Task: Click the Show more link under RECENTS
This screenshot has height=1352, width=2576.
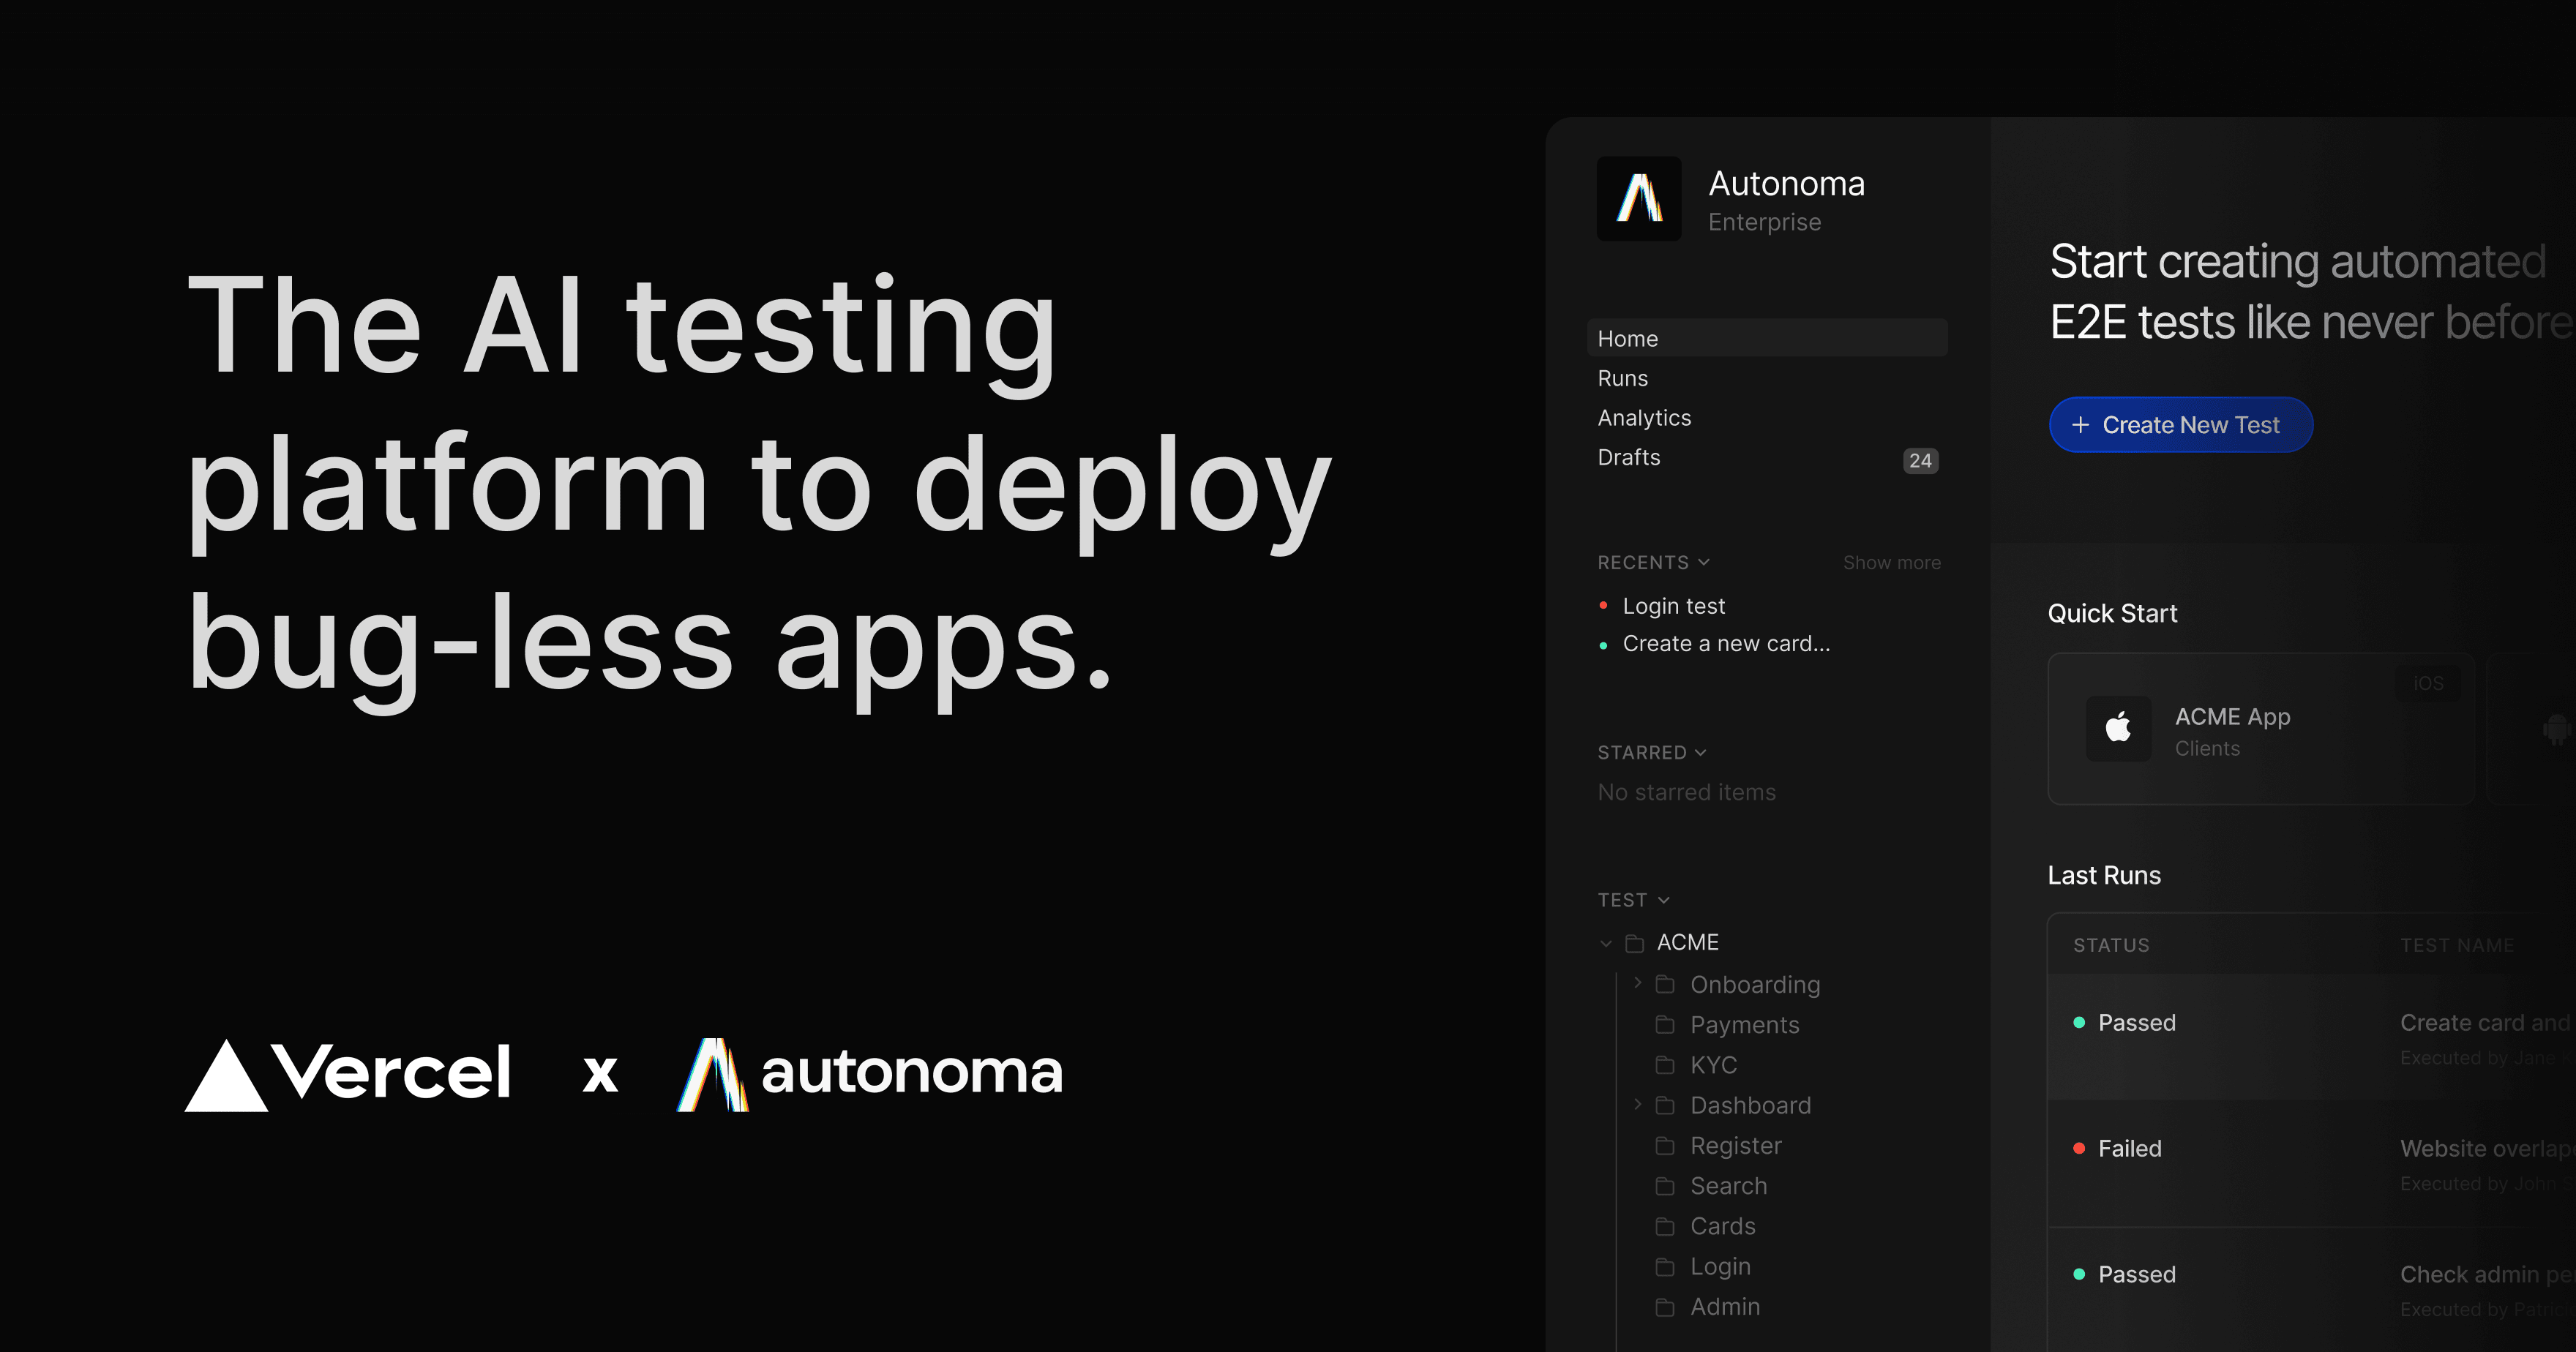Action: [1891, 562]
